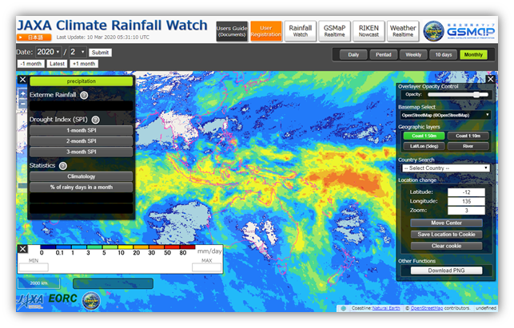Click the Clear cookie button

[446, 246]
